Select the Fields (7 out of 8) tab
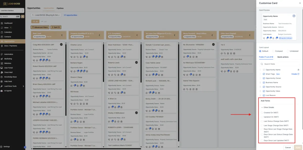 266,57
